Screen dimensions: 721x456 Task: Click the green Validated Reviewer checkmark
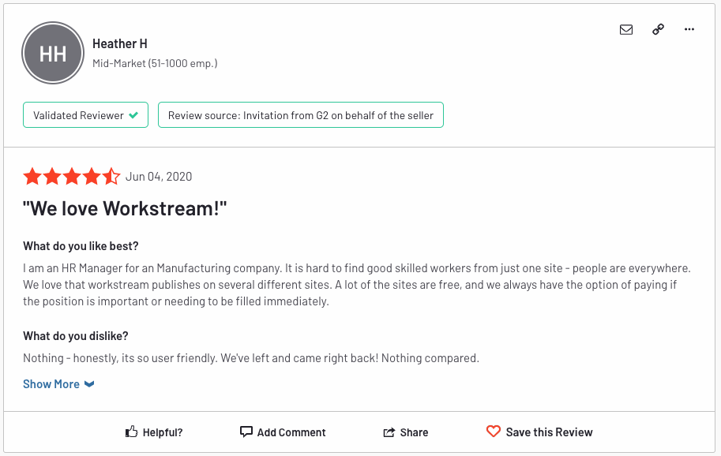click(133, 115)
